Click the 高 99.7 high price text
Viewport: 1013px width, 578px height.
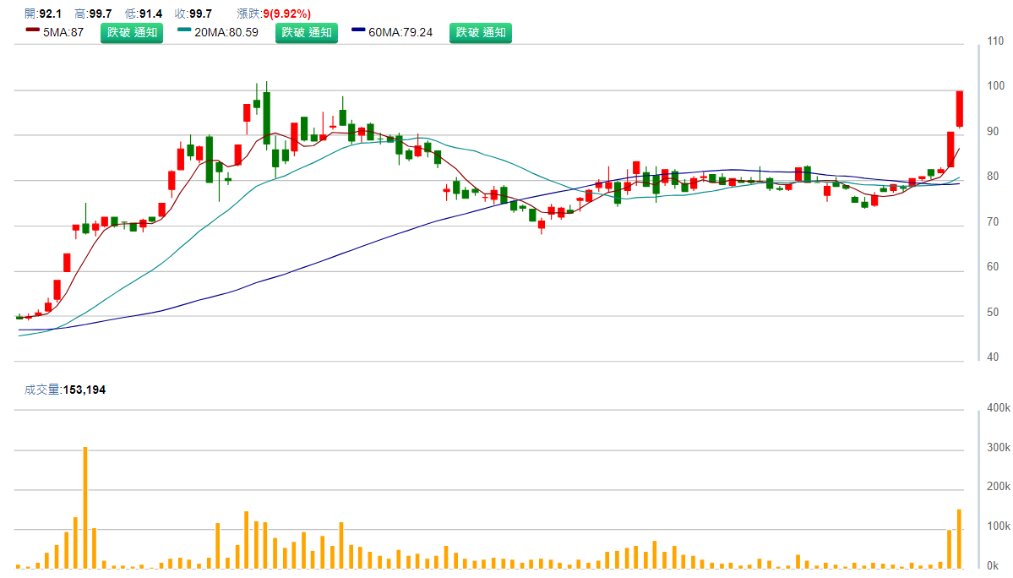[x=93, y=14]
